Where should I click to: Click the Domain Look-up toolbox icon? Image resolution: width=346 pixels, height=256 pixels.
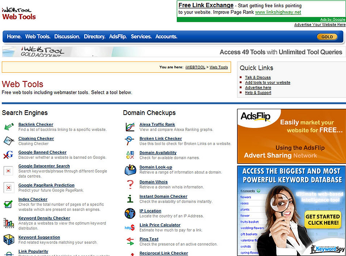click(130, 170)
